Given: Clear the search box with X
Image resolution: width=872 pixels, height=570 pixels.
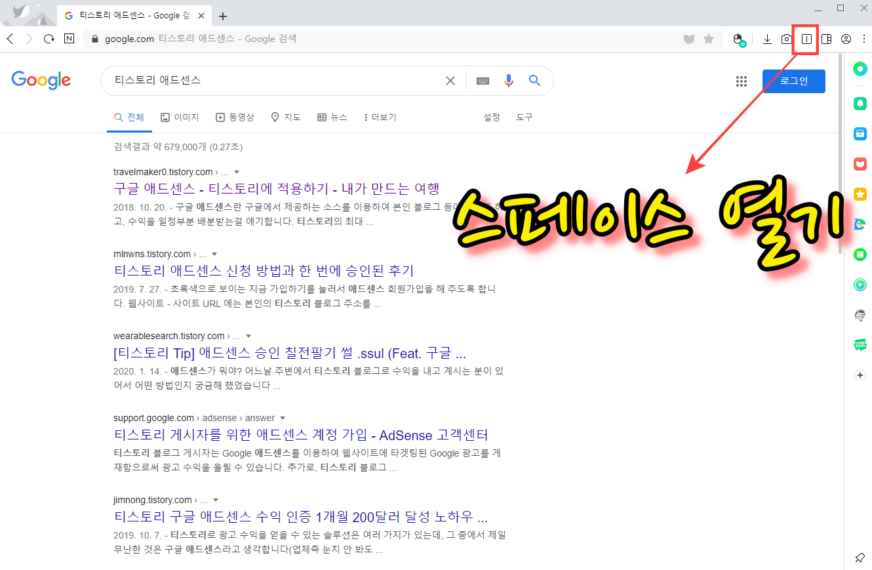Looking at the screenshot, I should 450,81.
